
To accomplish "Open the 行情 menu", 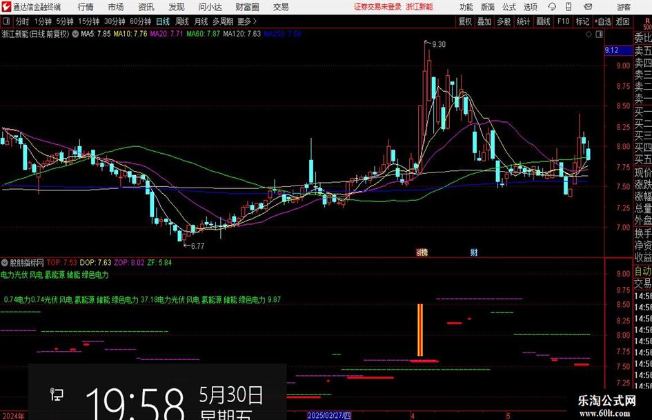I will point(86,7).
